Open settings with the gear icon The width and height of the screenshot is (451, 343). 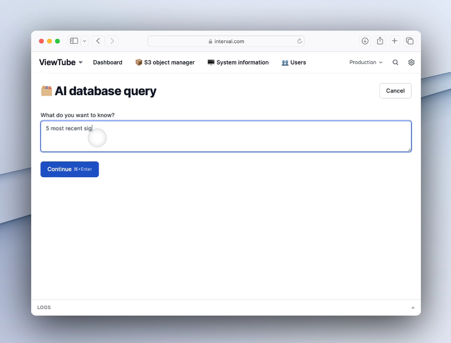coord(411,62)
